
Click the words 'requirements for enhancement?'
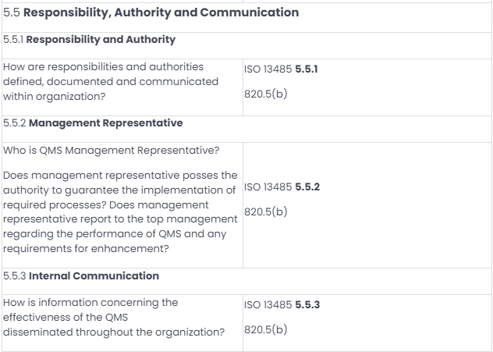pyautogui.click(x=86, y=249)
